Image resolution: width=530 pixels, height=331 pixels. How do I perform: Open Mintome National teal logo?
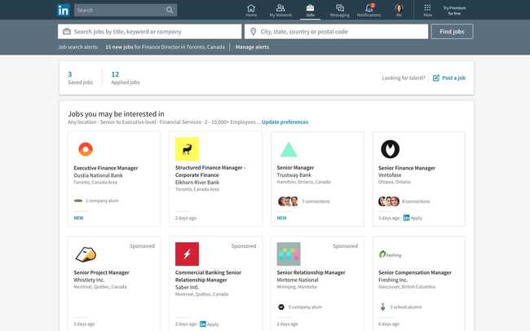pyautogui.click(x=289, y=254)
